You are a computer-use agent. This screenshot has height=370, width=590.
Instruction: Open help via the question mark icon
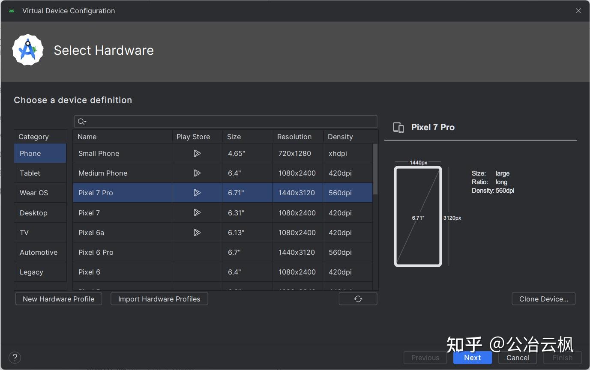[x=15, y=358]
